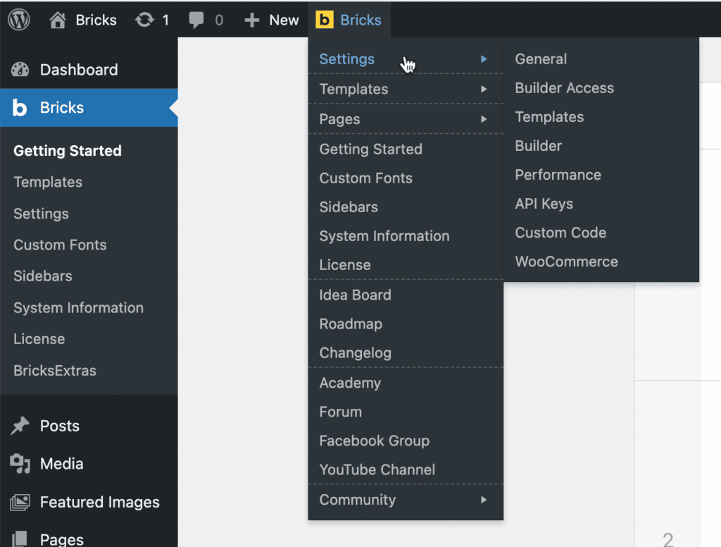721x547 pixels.
Task: Choose Builder Access in the Settings submenu
Action: (x=564, y=88)
